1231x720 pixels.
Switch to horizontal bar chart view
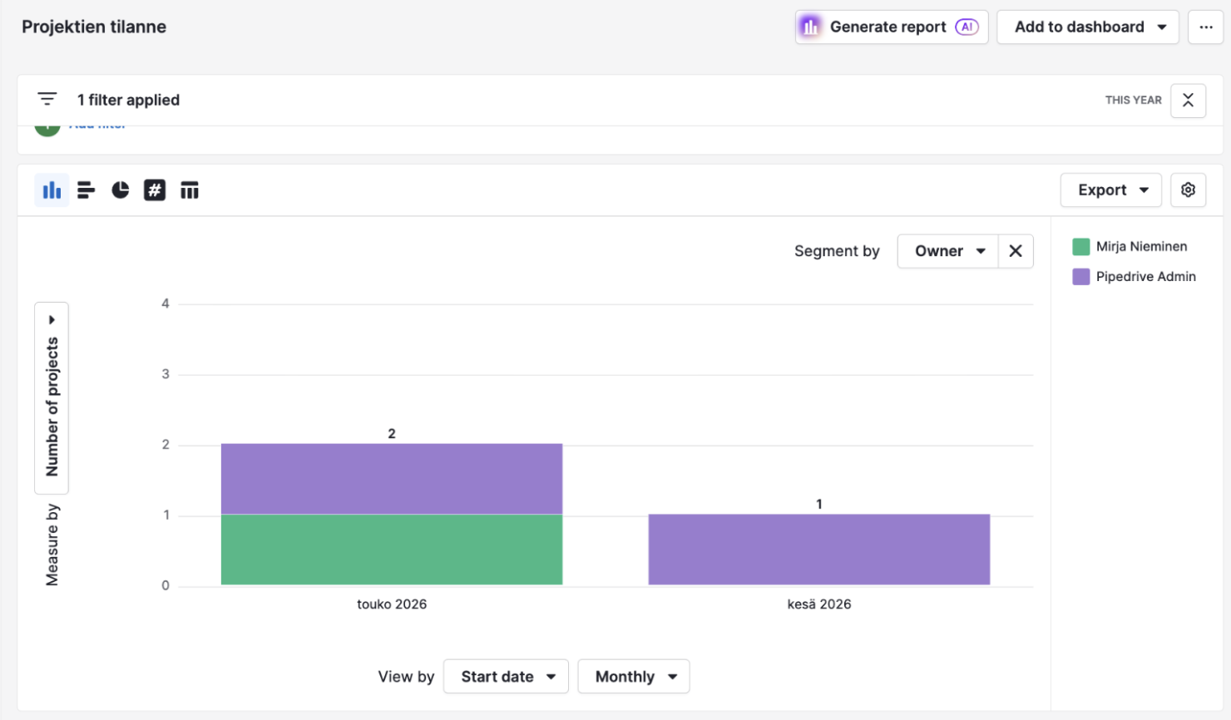[x=87, y=190]
